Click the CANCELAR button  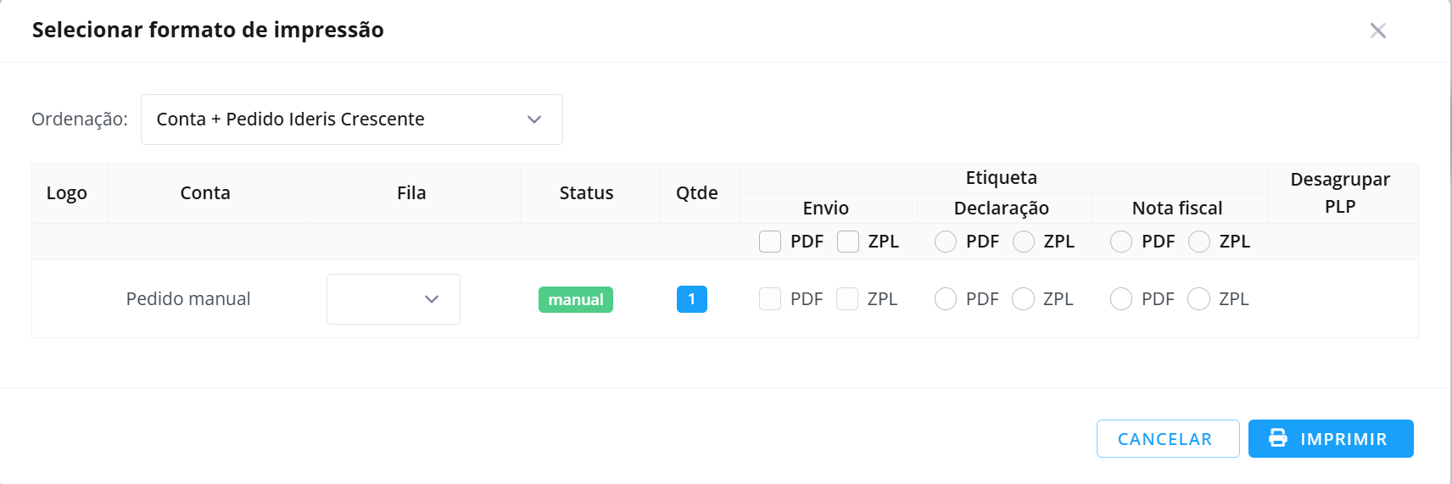[x=1167, y=439]
